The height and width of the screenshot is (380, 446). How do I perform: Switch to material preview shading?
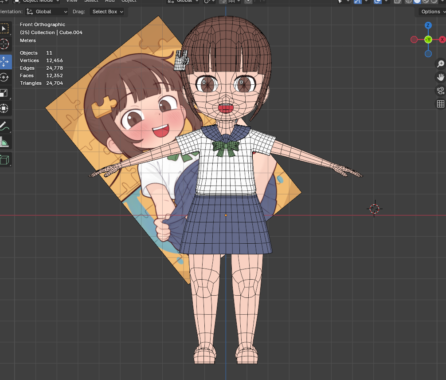(426, 1)
